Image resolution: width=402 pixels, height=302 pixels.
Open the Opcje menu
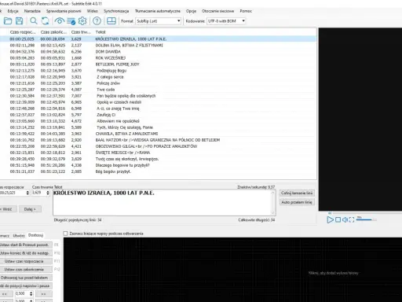pos(191,11)
